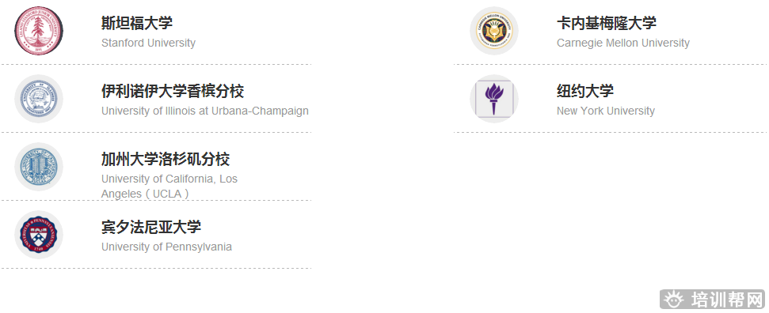Select University of Illinois at Urbana-Champaign text
Screen dimensions: 769x313
205,111
